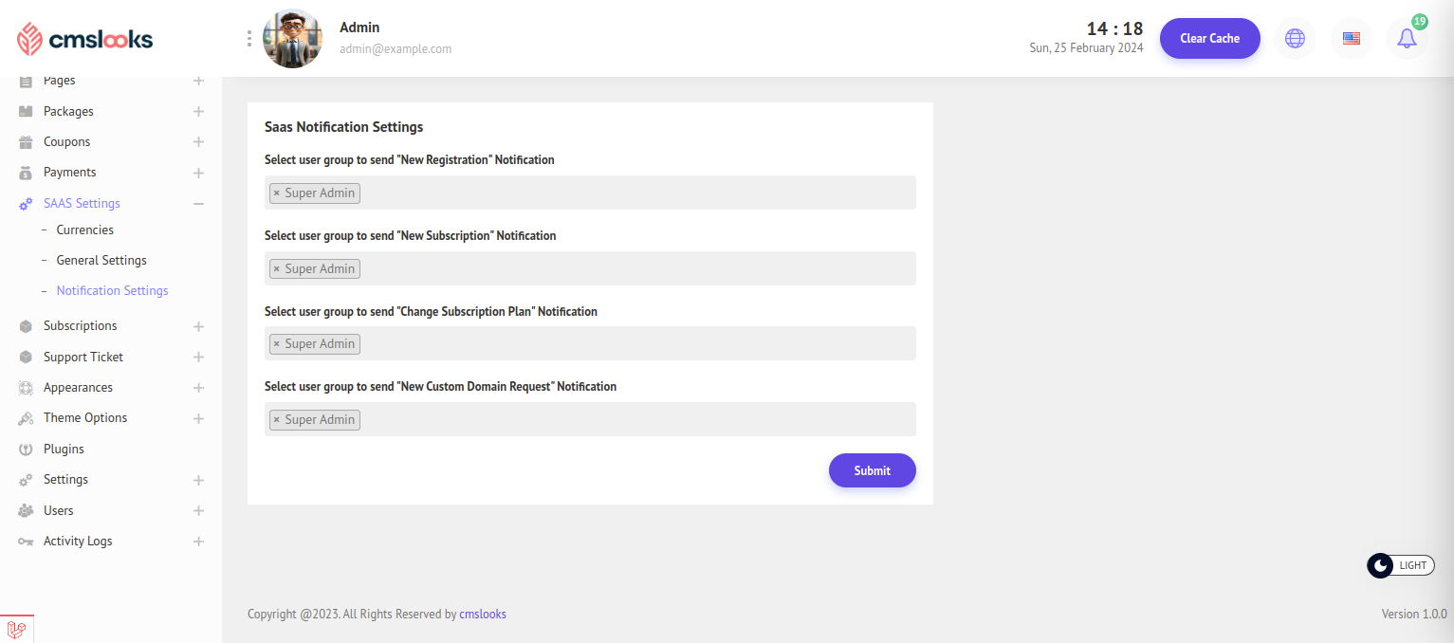Open the notifications bell icon

[1407, 39]
